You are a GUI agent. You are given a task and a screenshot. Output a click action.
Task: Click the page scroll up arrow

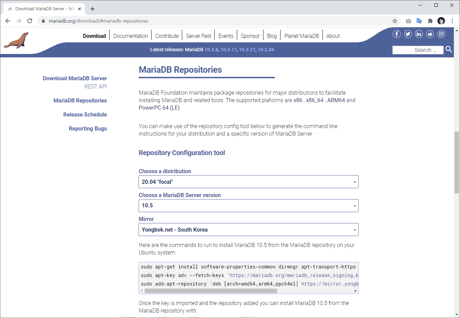pyautogui.click(x=457, y=30)
